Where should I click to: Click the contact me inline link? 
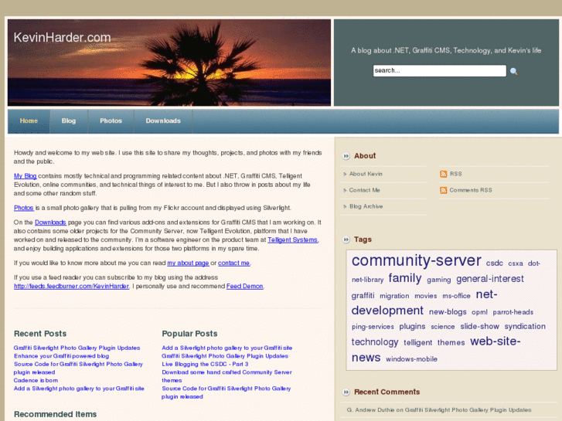233,263
